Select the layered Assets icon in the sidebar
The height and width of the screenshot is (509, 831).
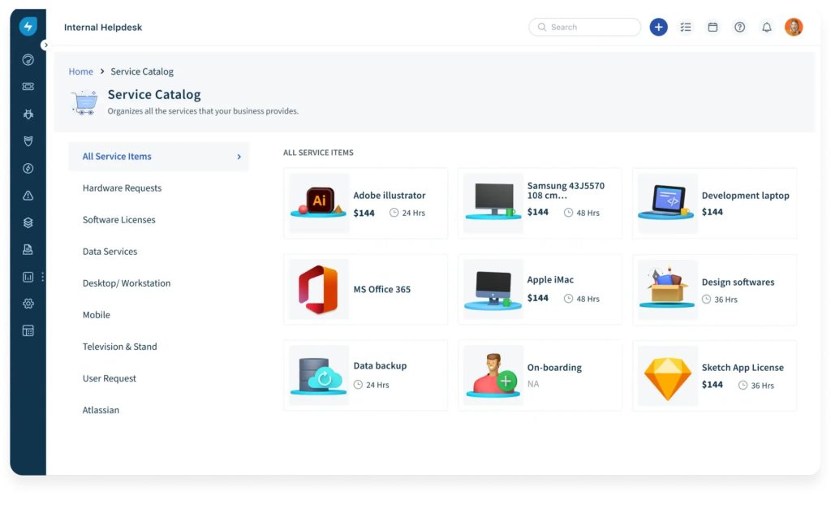(28, 222)
